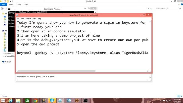Image resolution: width=183 pixels, height=103 pixels.
Task: Click scroll down arrow in lower text box
Action: pyautogui.click(x=150, y=78)
